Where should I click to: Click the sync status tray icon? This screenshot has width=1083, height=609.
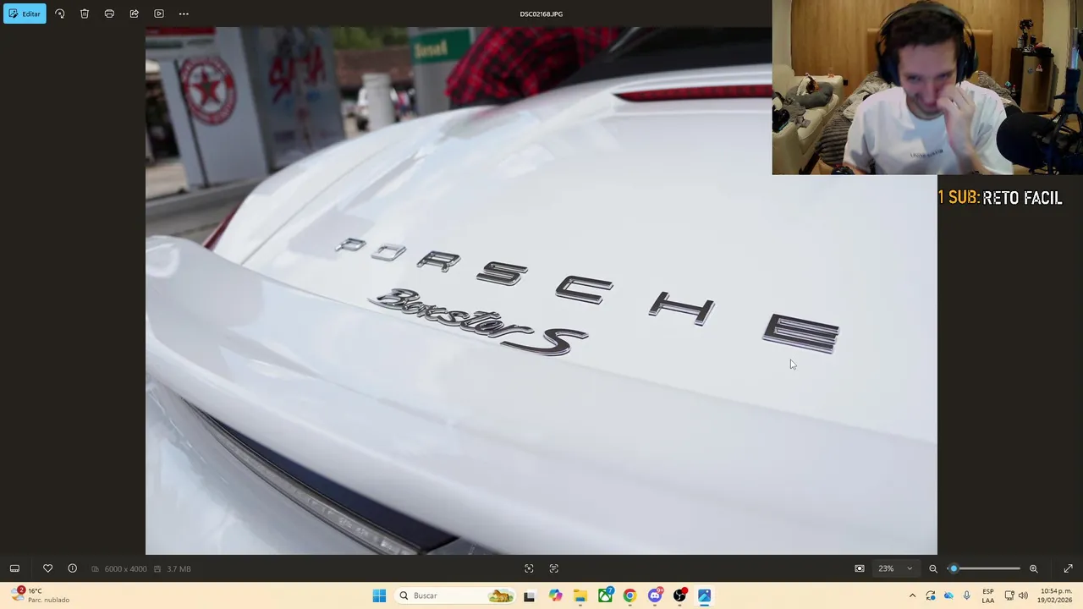click(x=931, y=595)
